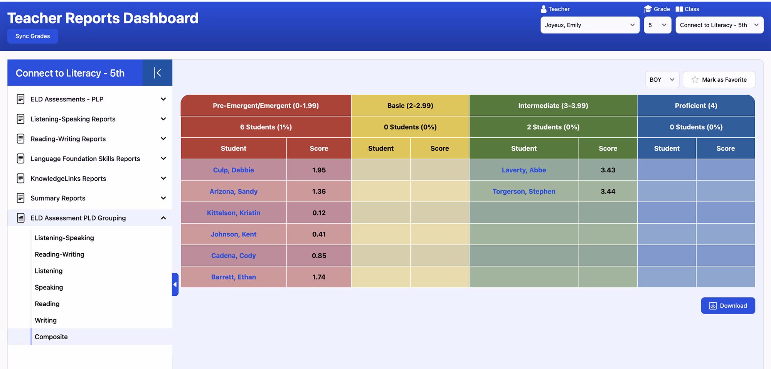Click the small blue side-panel handle arrow

[175, 285]
